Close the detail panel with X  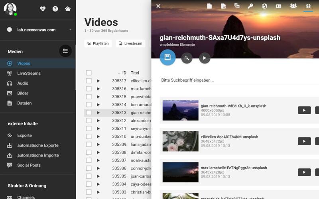click(x=158, y=6)
